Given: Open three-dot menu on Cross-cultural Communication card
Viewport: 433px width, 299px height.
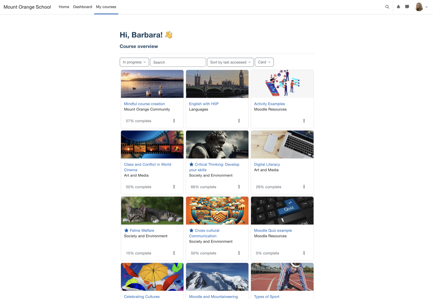Looking at the screenshot, I should [x=239, y=253].
